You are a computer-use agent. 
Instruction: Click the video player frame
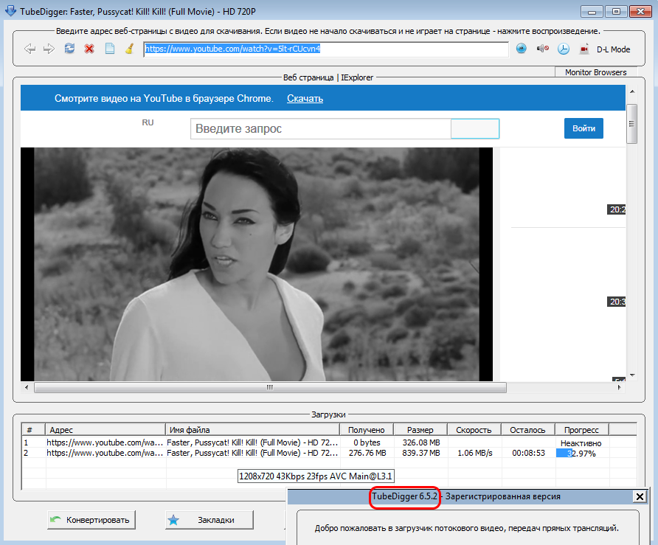click(257, 264)
